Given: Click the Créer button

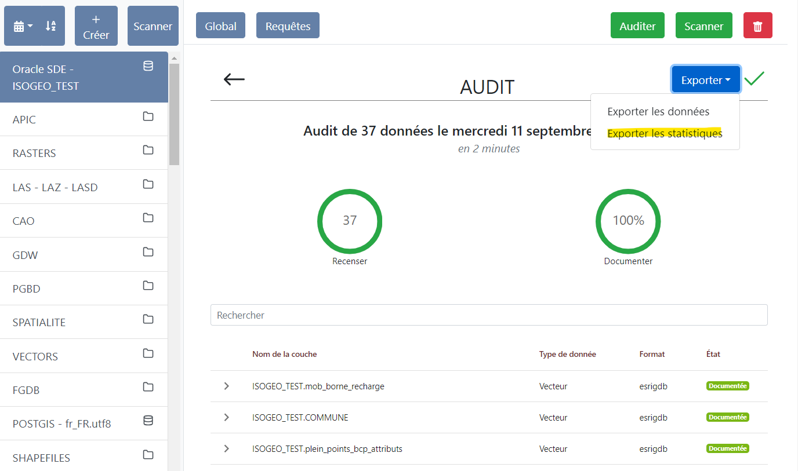Looking at the screenshot, I should (96, 26).
